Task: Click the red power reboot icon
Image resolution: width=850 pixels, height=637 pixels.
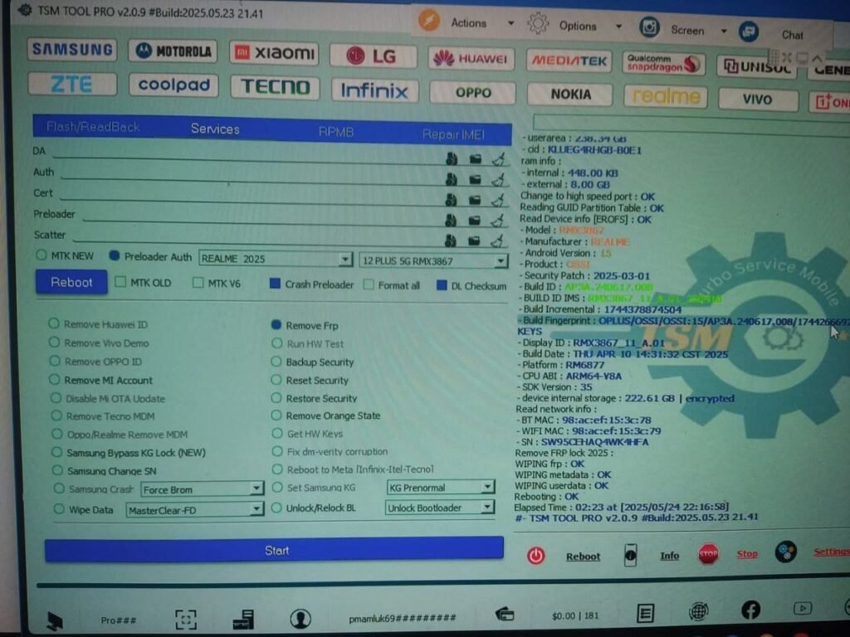Action: pos(535,556)
